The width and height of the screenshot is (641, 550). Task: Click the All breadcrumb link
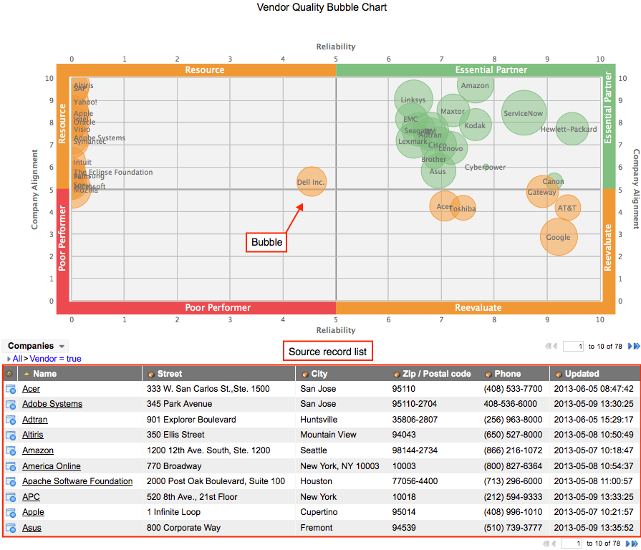click(17, 359)
